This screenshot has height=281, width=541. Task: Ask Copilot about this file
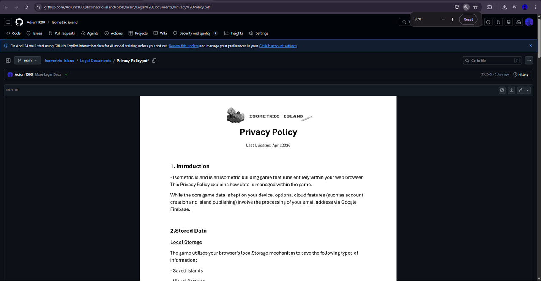point(502,90)
